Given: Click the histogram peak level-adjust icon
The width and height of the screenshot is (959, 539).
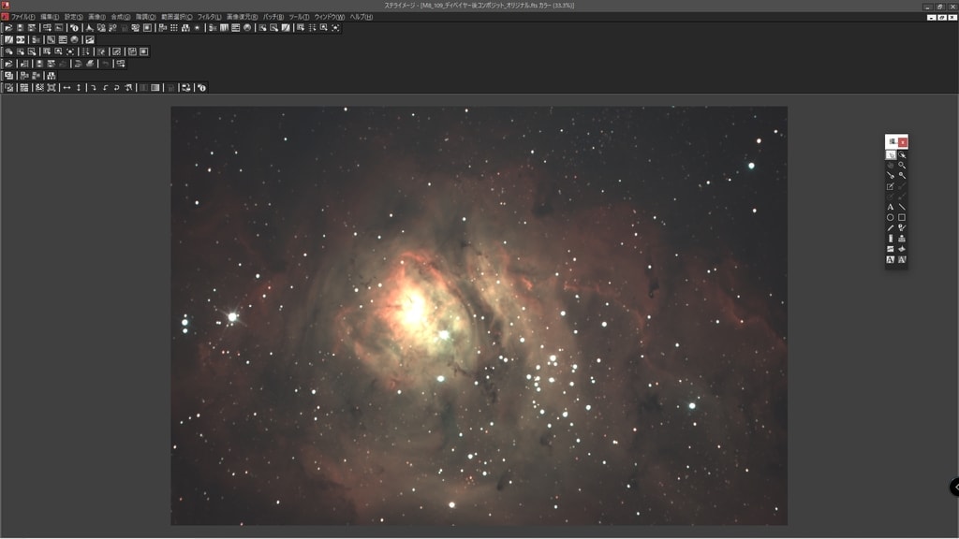Looking at the screenshot, I should pos(89,28).
